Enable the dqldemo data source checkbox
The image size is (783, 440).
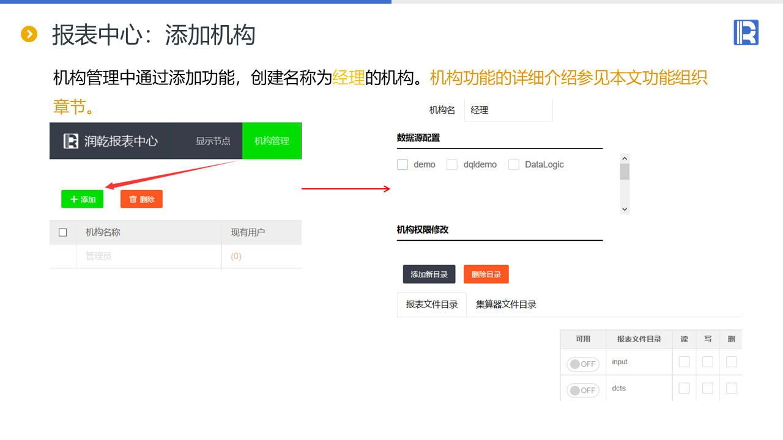(x=452, y=164)
